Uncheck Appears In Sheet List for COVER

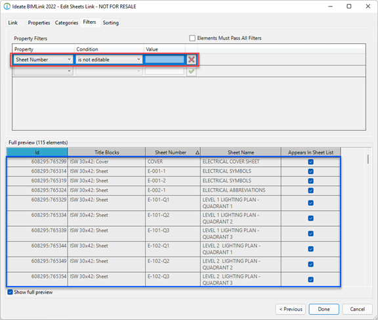pyautogui.click(x=311, y=162)
